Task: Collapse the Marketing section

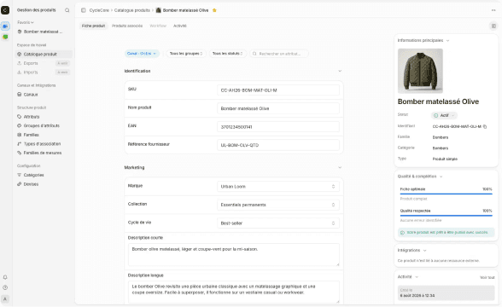Action: tap(340, 167)
